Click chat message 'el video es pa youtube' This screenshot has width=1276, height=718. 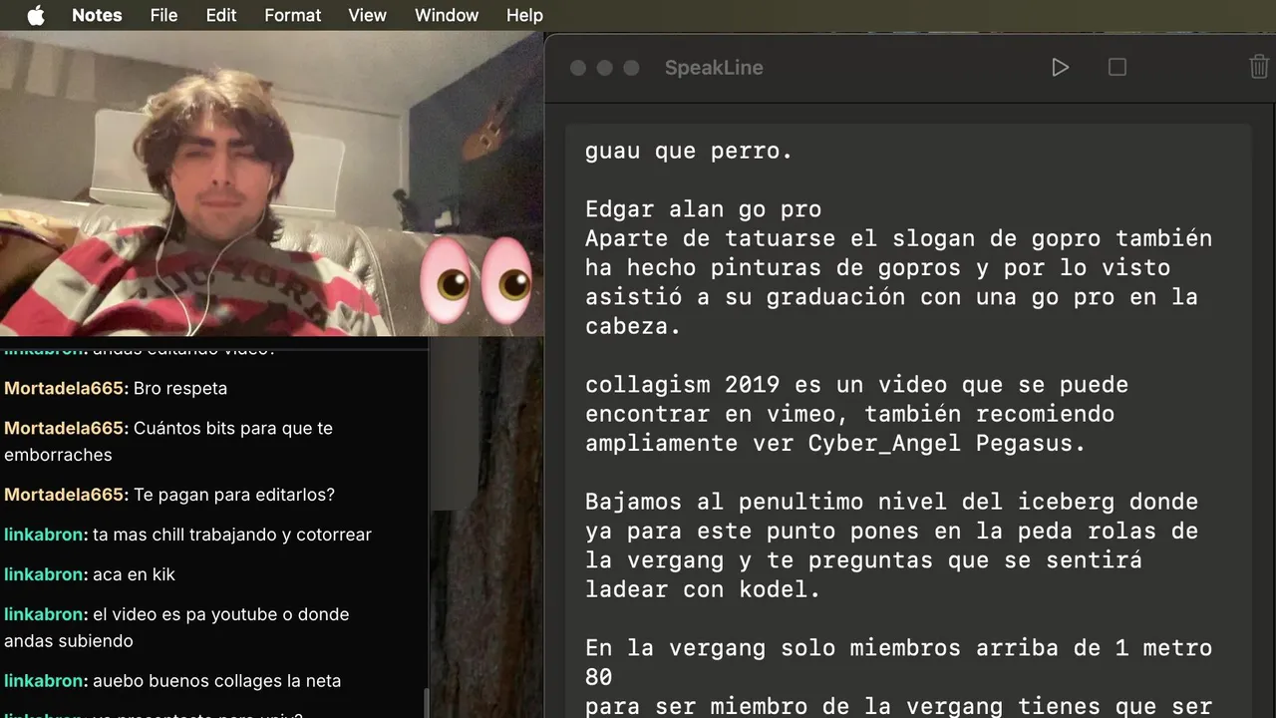176,627
